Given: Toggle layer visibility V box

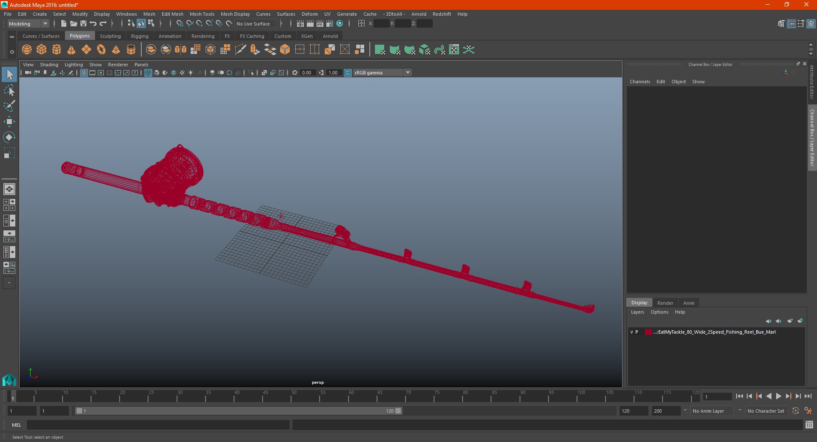Looking at the screenshot, I should [631, 332].
